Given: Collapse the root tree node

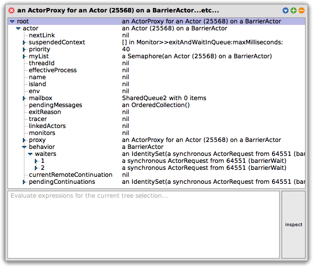Looking at the screenshot, I should point(12,21).
